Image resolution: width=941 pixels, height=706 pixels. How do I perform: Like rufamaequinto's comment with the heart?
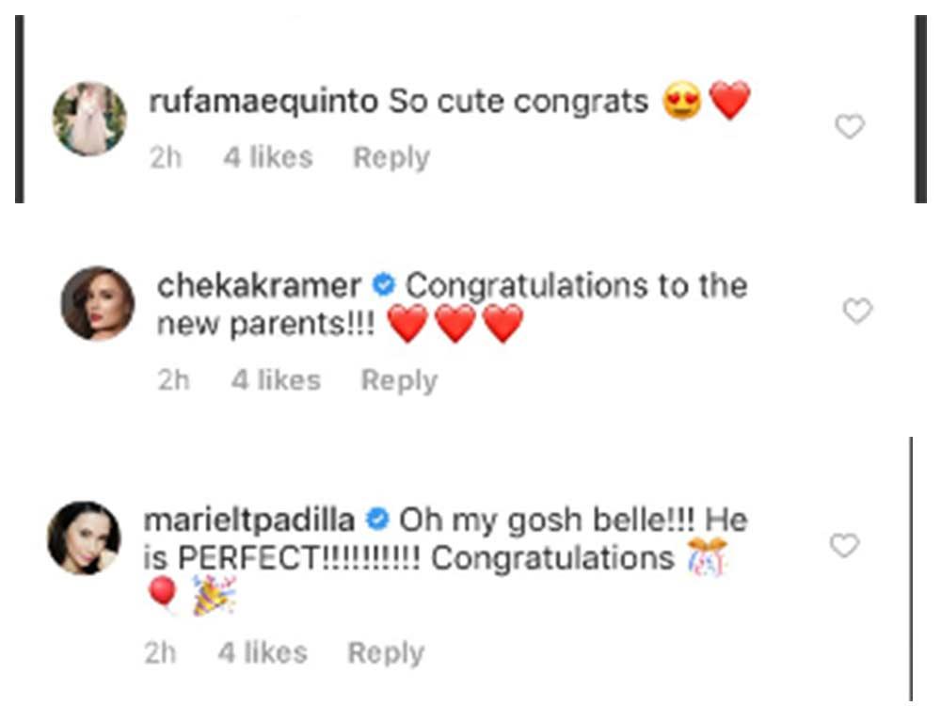[x=850, y=127]
